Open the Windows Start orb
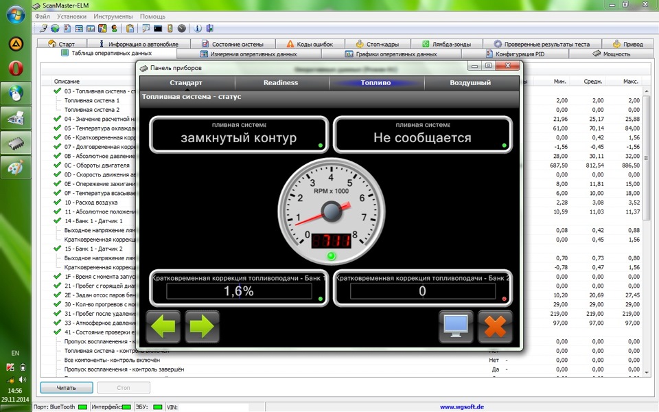Screen dimensions: 659x412 point(16,14)
